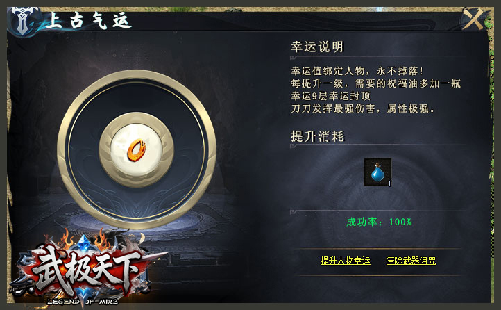Select the blue blessing oil potion icon

[x=377, y=172]
